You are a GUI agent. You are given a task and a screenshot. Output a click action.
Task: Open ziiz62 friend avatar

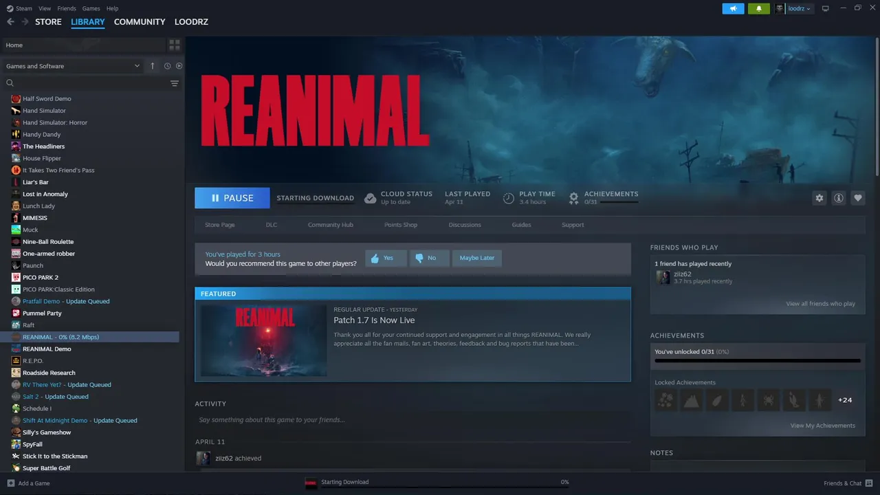[x=663, y=277]
